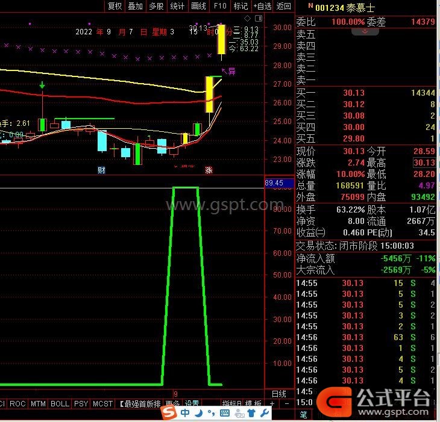Select the 最强首版排 indicator tab
The image size is (440, 422).
pyautogui.click(x=140, y=403)
